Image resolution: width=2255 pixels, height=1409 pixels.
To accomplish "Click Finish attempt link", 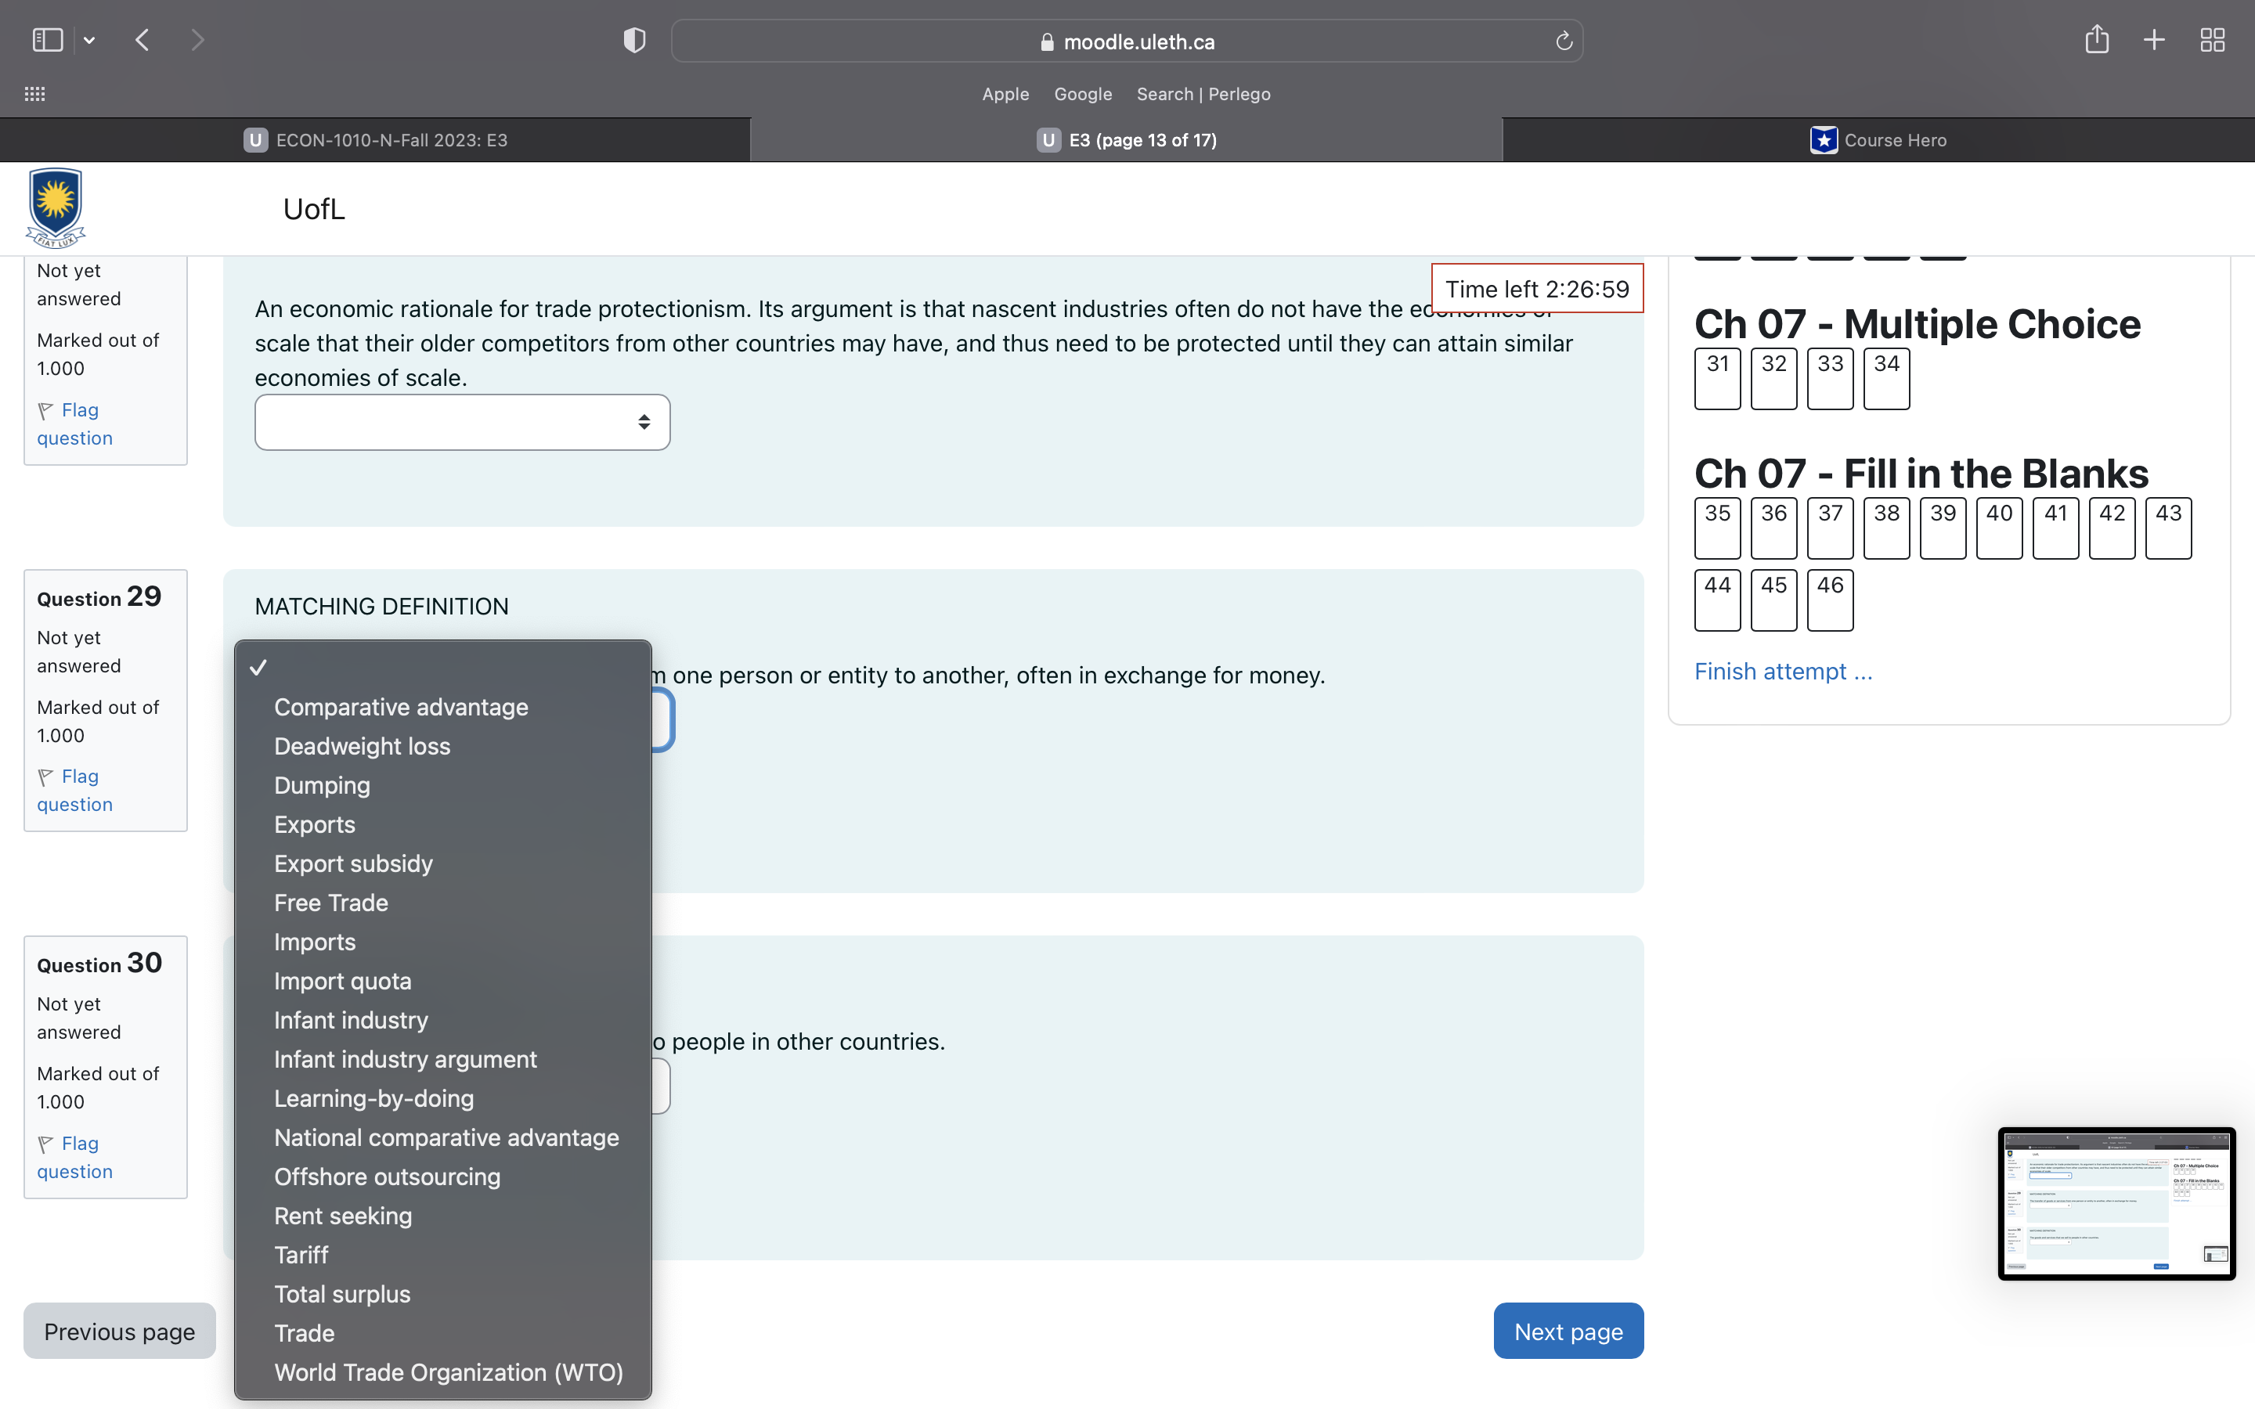I will [1781, 672].
